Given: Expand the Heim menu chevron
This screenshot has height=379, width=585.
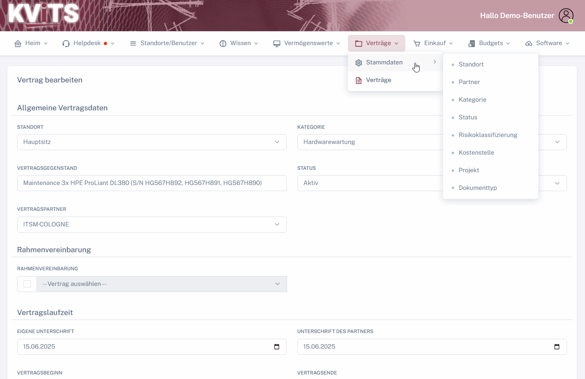Looking at the screenshot, I should coord(46,43).
